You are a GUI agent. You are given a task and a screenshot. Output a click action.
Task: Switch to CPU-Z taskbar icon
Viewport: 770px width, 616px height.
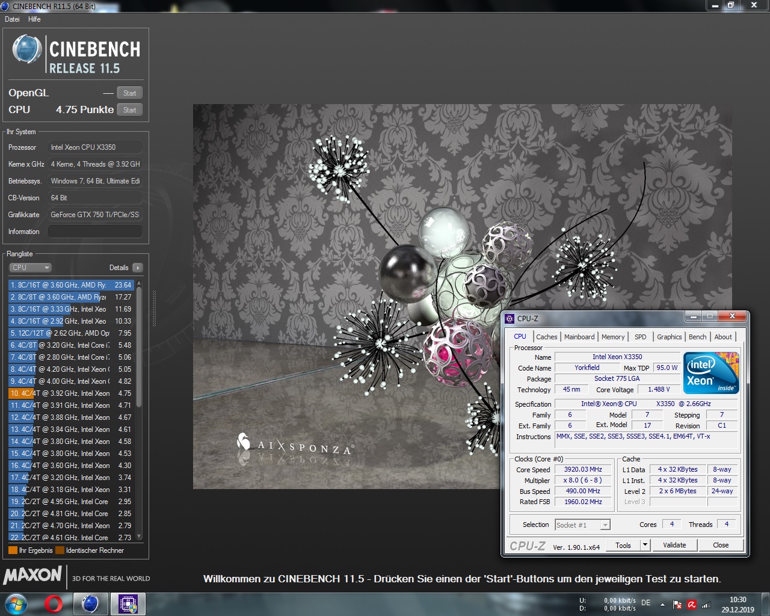(x=128, y=604)
